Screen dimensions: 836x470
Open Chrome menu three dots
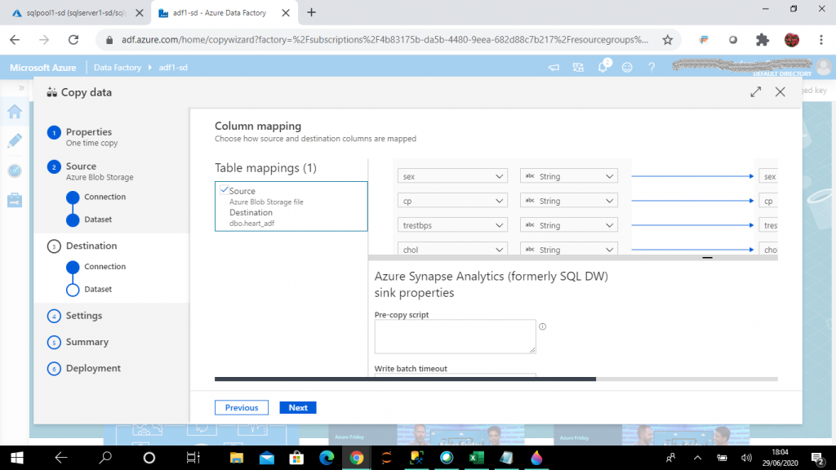[821, 39]
